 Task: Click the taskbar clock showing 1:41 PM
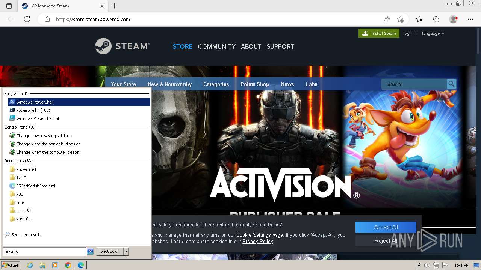click(461, 265)
